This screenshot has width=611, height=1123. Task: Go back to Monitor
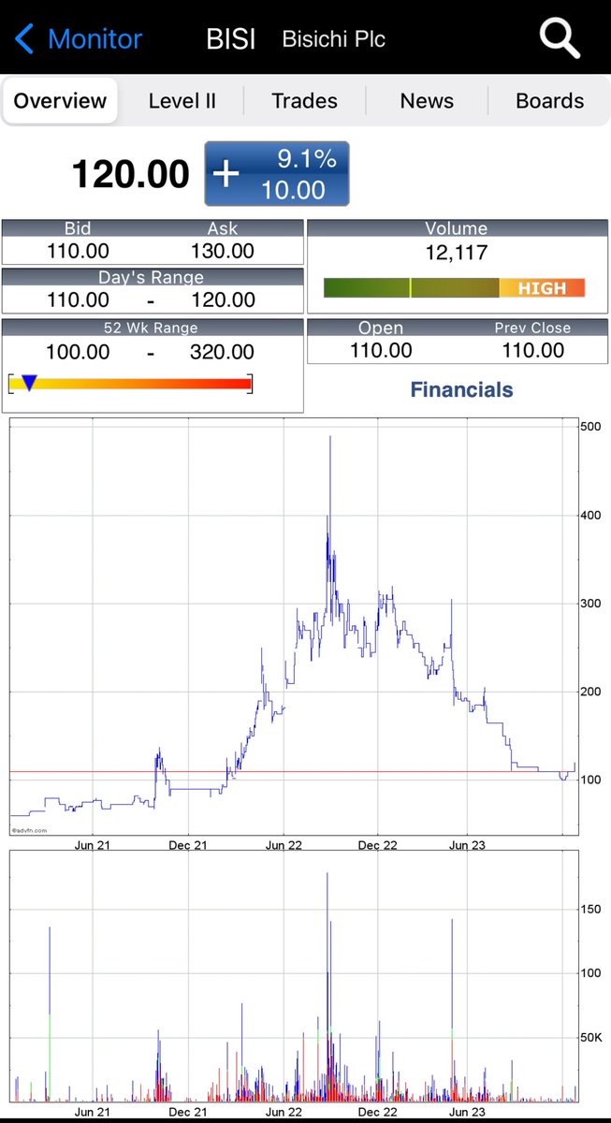pyautogui.click(x=79, y=39)
